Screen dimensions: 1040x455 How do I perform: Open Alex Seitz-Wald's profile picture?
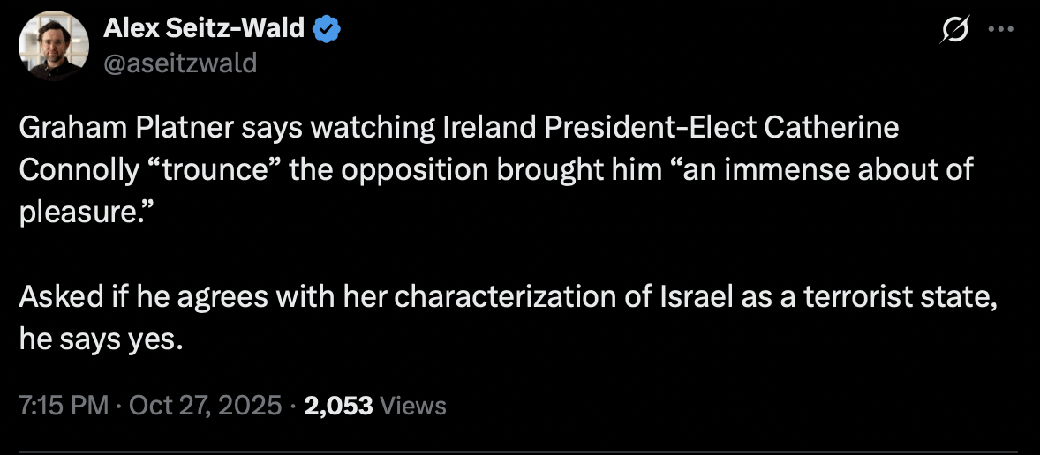click(54, 46)
